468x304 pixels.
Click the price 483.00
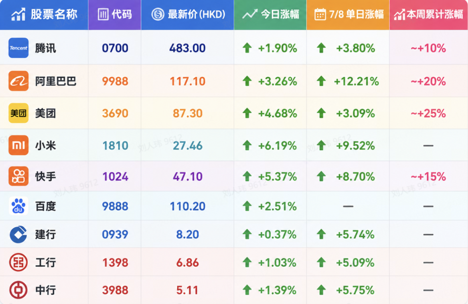[x=188, y=48]
